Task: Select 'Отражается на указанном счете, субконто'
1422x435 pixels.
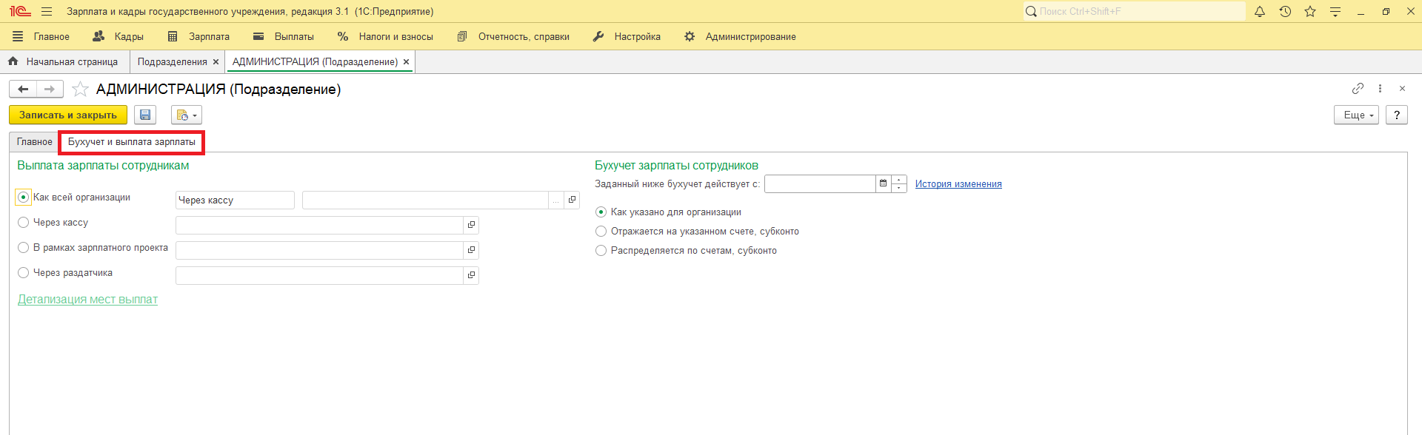Action: (x=601, y=232)
